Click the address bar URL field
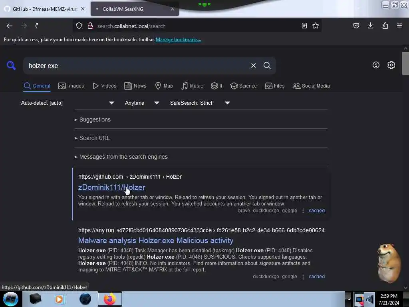The image size is (409, 307). pos(196,26)
